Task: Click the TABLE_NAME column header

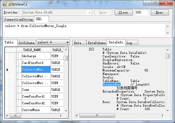Action: (36, 50)
